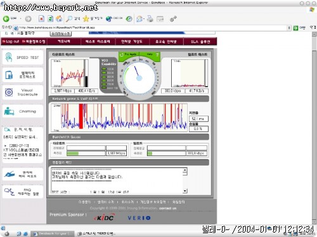Click the Links label right of the Go button

[313, 28]
